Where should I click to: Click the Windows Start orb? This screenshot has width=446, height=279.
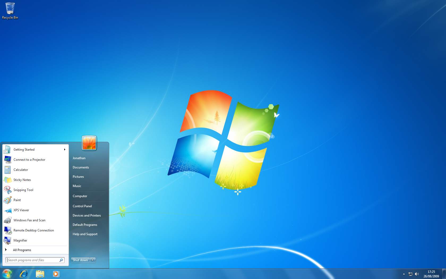pos(7,274)
